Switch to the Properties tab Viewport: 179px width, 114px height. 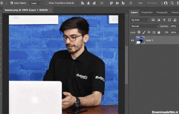point(147,12)
